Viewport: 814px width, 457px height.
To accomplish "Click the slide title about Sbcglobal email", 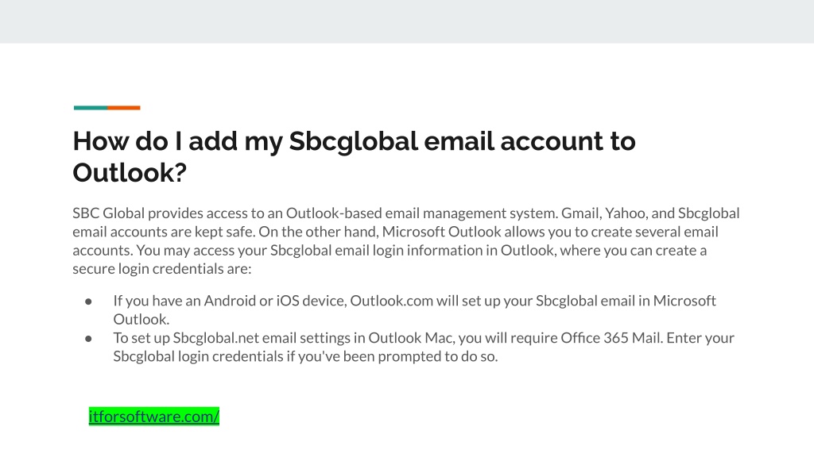I will [354, 156].
